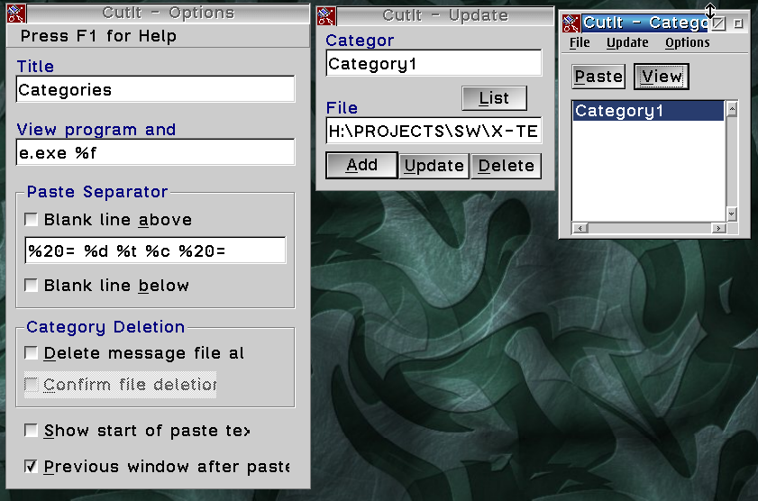Click the CutIt Options window system icon
Screen dimensions: 758x501
click(16, 14)
